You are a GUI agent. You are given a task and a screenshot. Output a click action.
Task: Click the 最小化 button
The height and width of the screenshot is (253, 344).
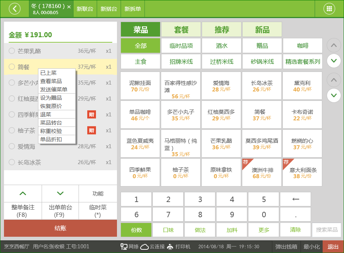click(311, 246)
